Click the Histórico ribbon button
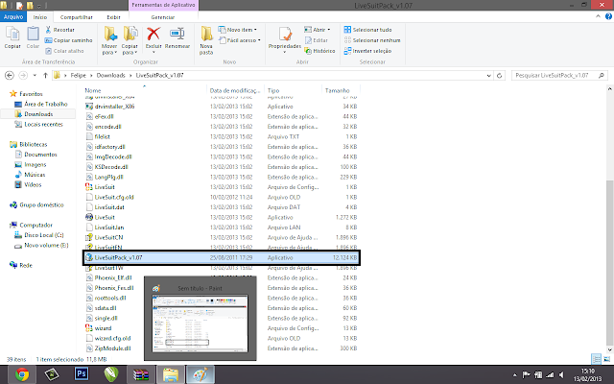Viewport: 614px width, 384px height. tap(319, 51)
